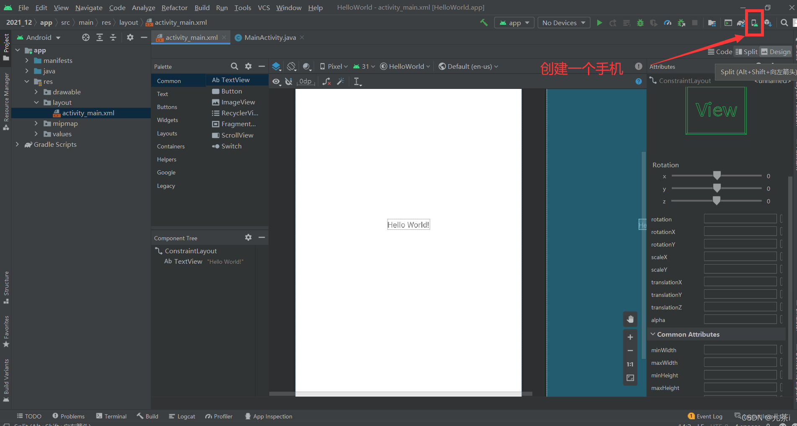Open the VCS menu
The height and width of the screenshot is (426, 797).
click(x=264, y=8)
